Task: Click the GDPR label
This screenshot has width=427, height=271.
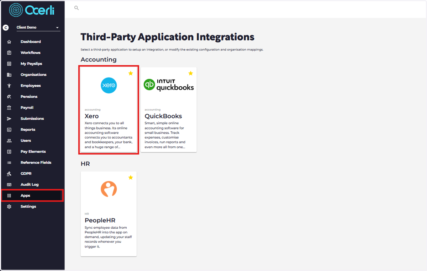Action: pyautogui.click(x=26, y=174)
